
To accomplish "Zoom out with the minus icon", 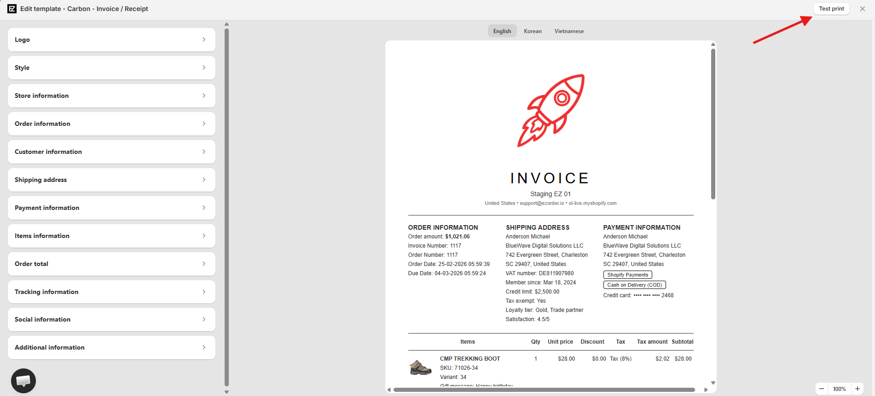I will 822,389.
